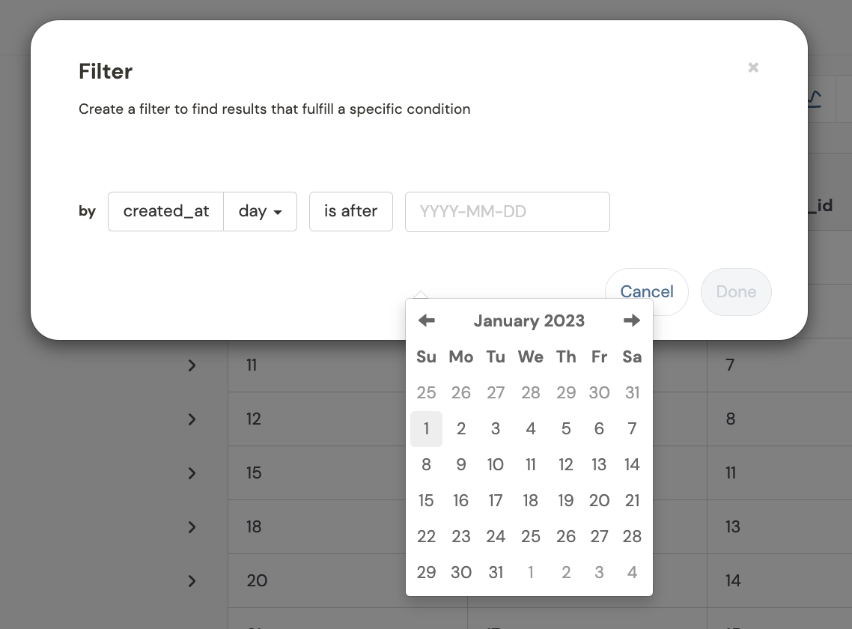Advance the calendar to February using the right arrow
The width and height of the screenshot is (852, 629).
pos(632,320)
